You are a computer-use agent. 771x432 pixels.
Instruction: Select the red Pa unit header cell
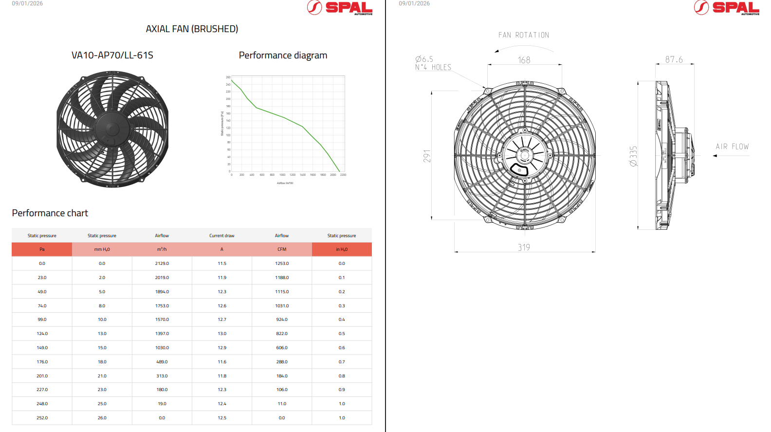[x=42, y=249]
